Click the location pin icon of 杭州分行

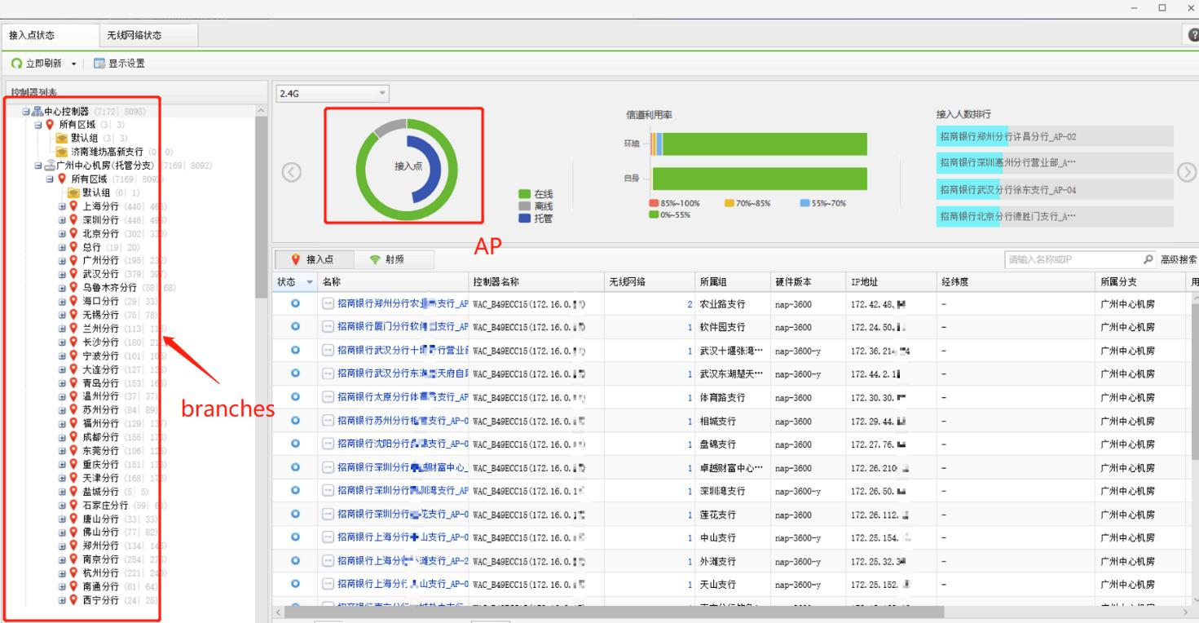pyautogui.click(x=73, y=573)
